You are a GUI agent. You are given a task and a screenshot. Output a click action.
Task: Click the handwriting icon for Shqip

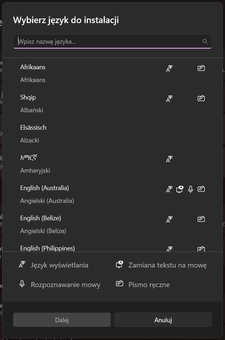(201, 98)
